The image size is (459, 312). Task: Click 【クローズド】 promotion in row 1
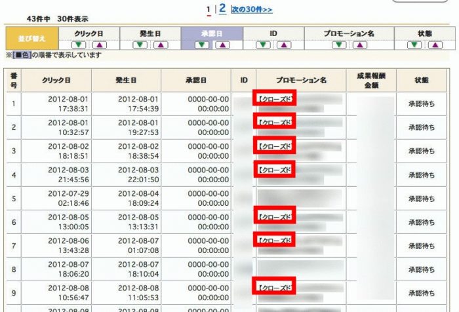click(x=275, y=98)
